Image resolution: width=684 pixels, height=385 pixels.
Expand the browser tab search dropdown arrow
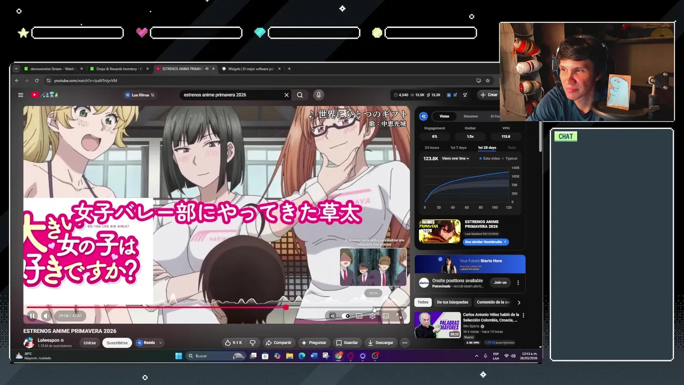(x=16, y=69)
